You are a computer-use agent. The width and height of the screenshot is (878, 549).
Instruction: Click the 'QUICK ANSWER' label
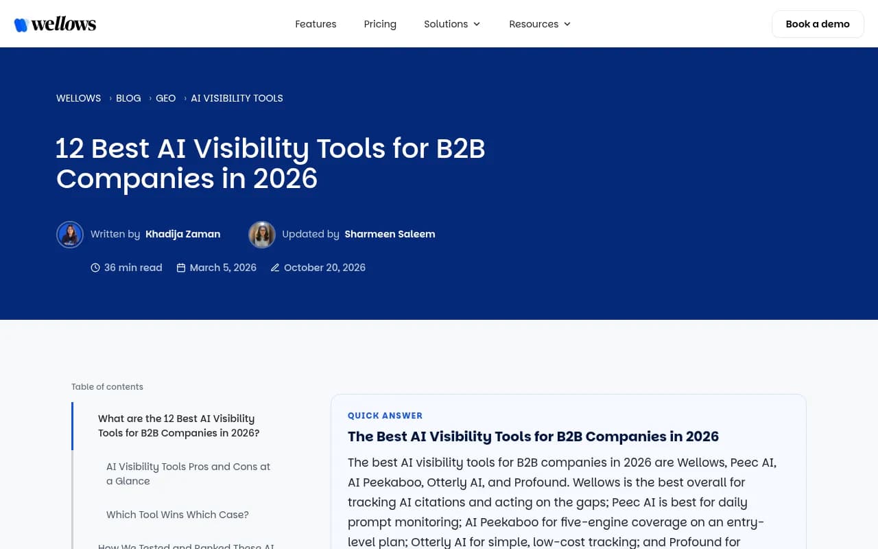385,416
